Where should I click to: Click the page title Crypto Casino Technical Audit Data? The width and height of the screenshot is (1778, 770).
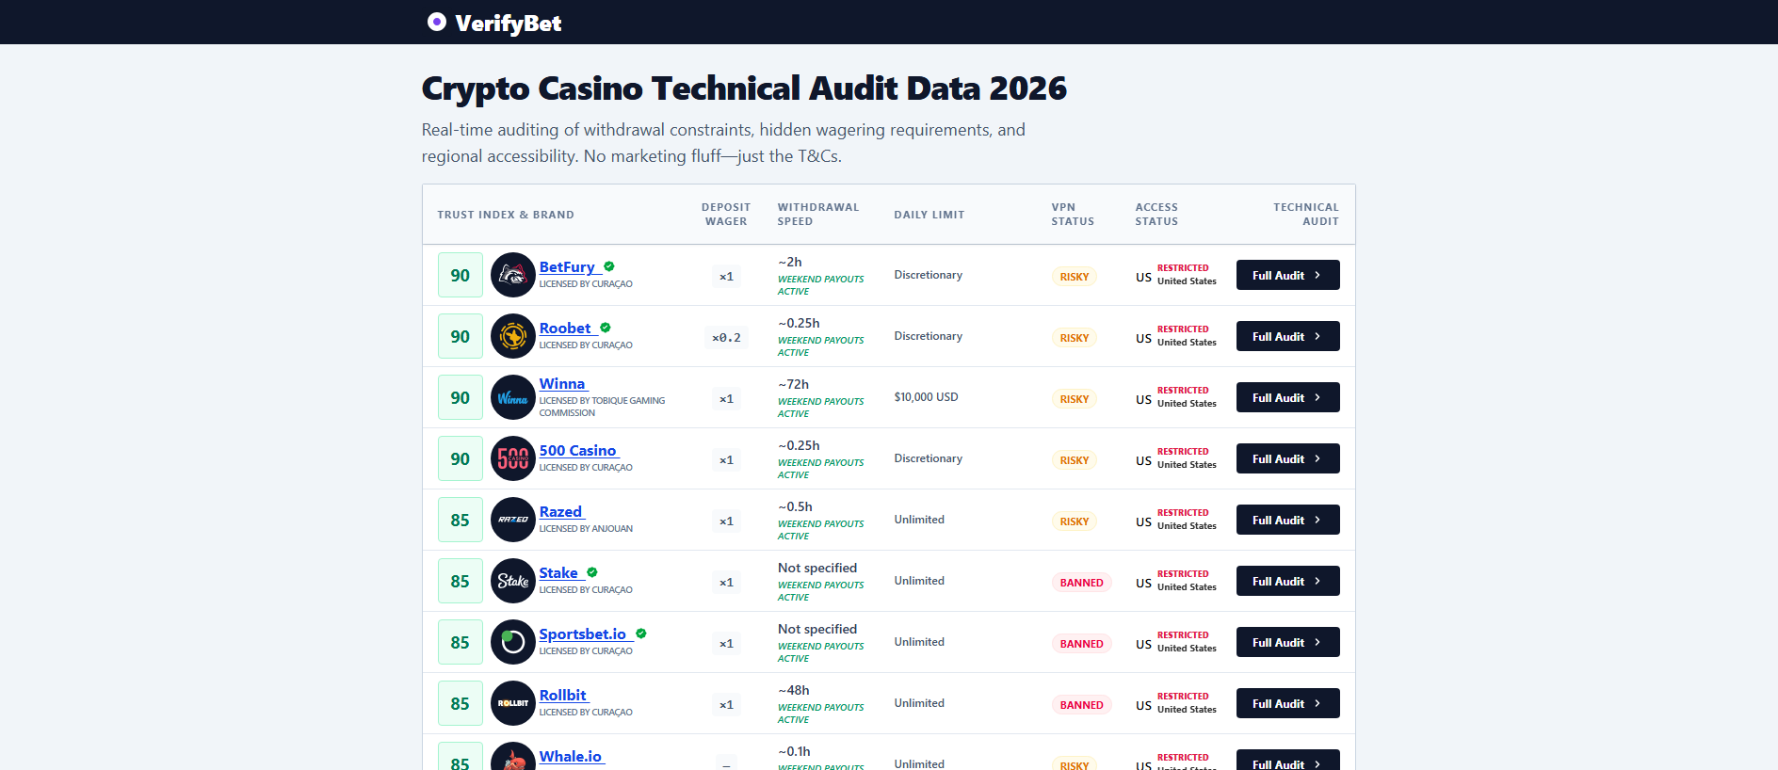pyautogui.click(x=744, y=88)
